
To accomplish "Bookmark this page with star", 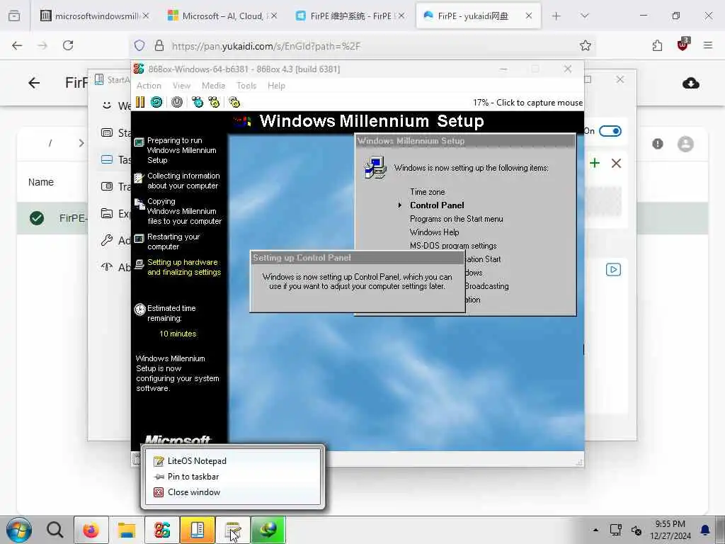I will [586, 45].
